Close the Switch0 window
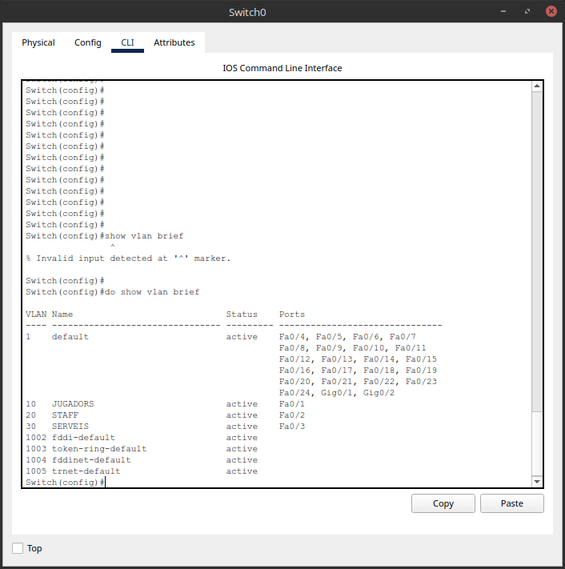 point(551,11)
